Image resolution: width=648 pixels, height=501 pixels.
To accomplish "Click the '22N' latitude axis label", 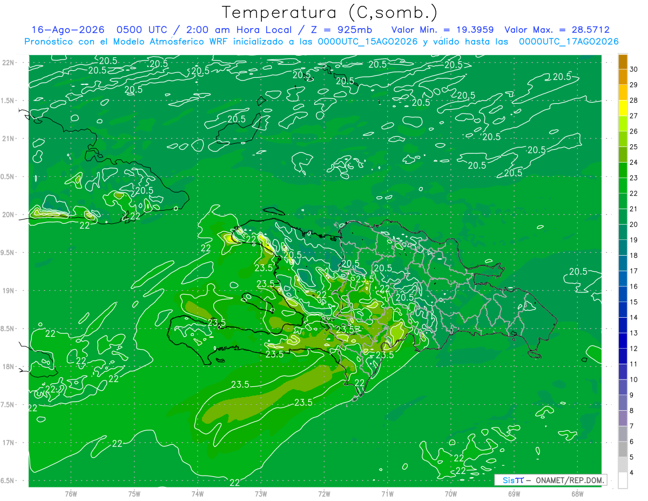I will [9, 62].
